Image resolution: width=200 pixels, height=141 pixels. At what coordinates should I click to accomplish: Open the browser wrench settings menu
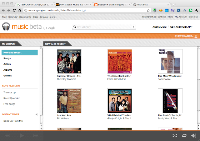click(x=196, y=10)
